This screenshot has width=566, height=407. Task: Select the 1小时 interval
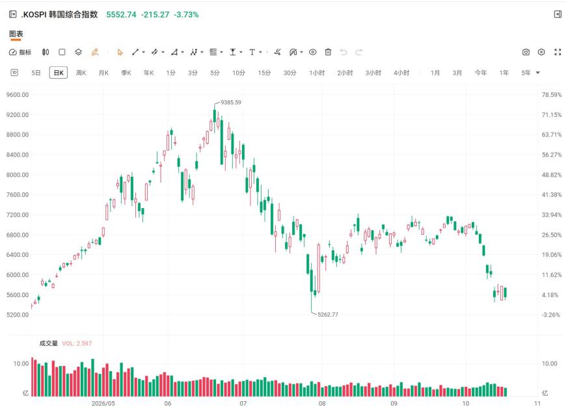point(317,73)
